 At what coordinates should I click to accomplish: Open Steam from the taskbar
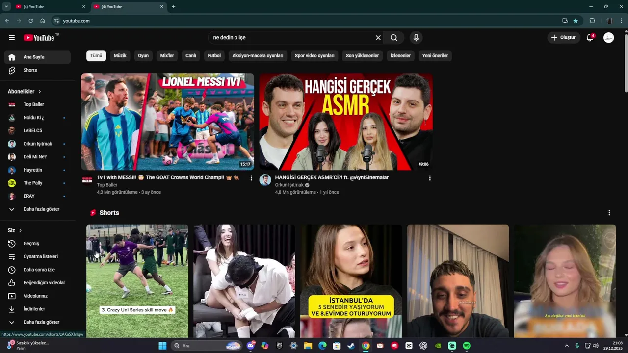pyautogui.click(x=351, y=346)
